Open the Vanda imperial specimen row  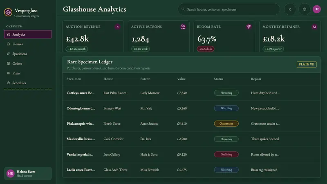pos(191,155)
